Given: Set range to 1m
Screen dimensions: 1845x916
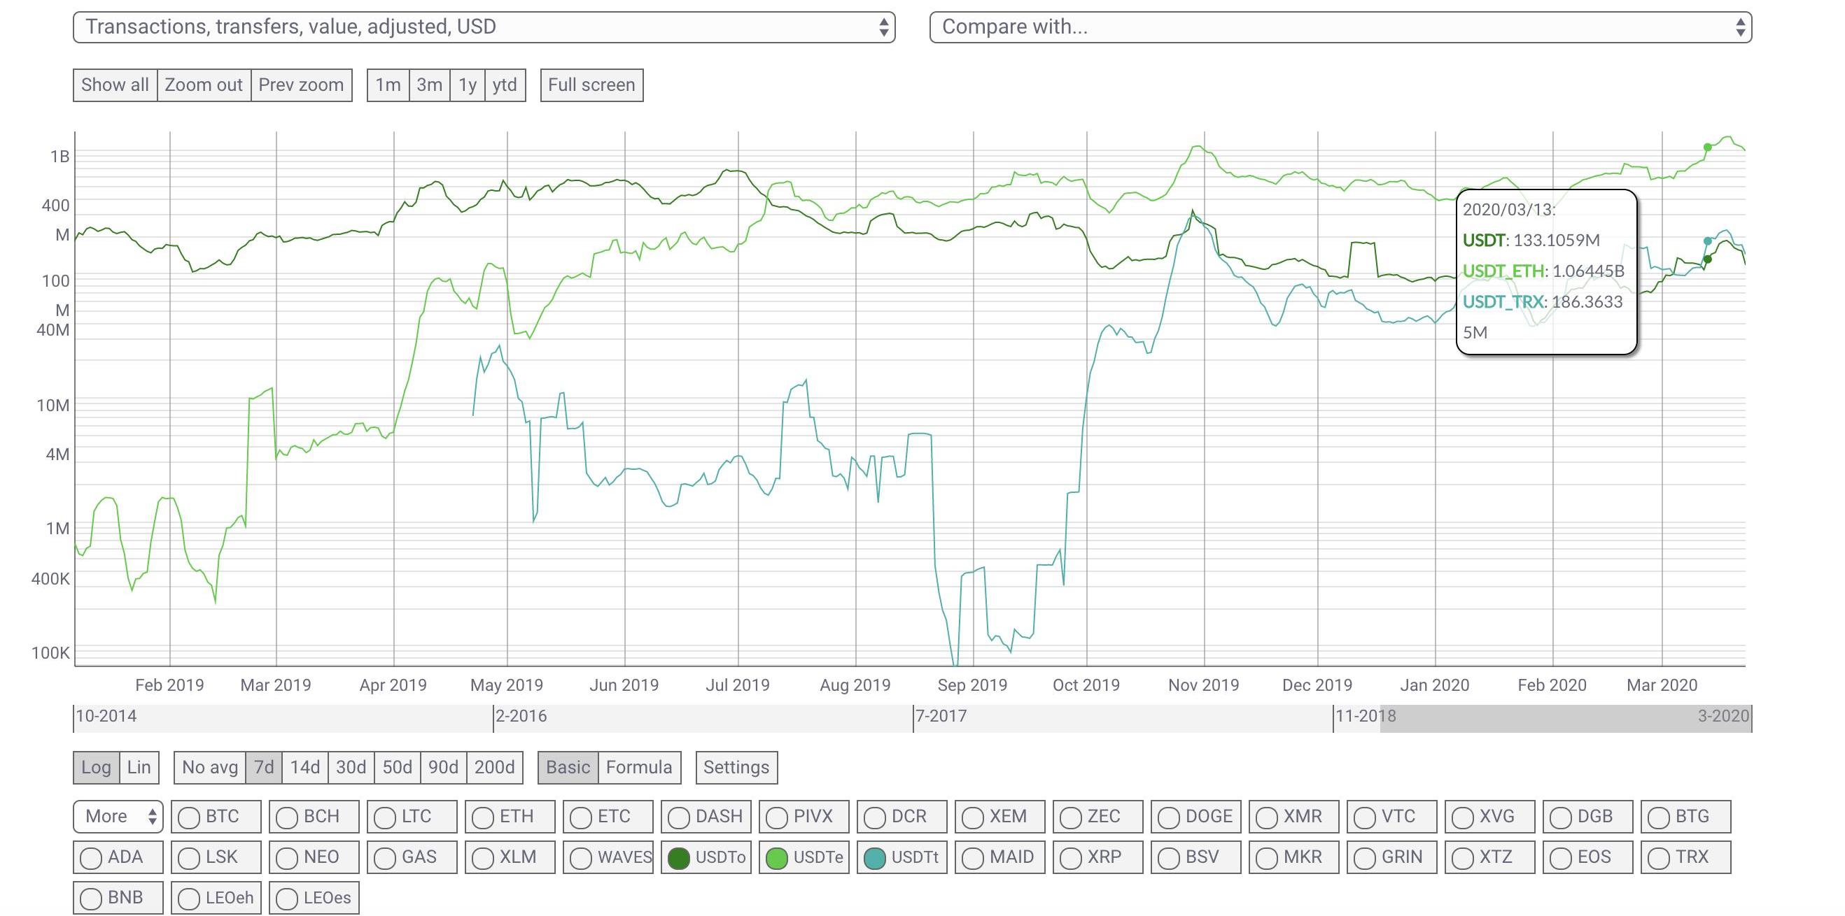Looking at the screenshot, I should pos(388,85).
